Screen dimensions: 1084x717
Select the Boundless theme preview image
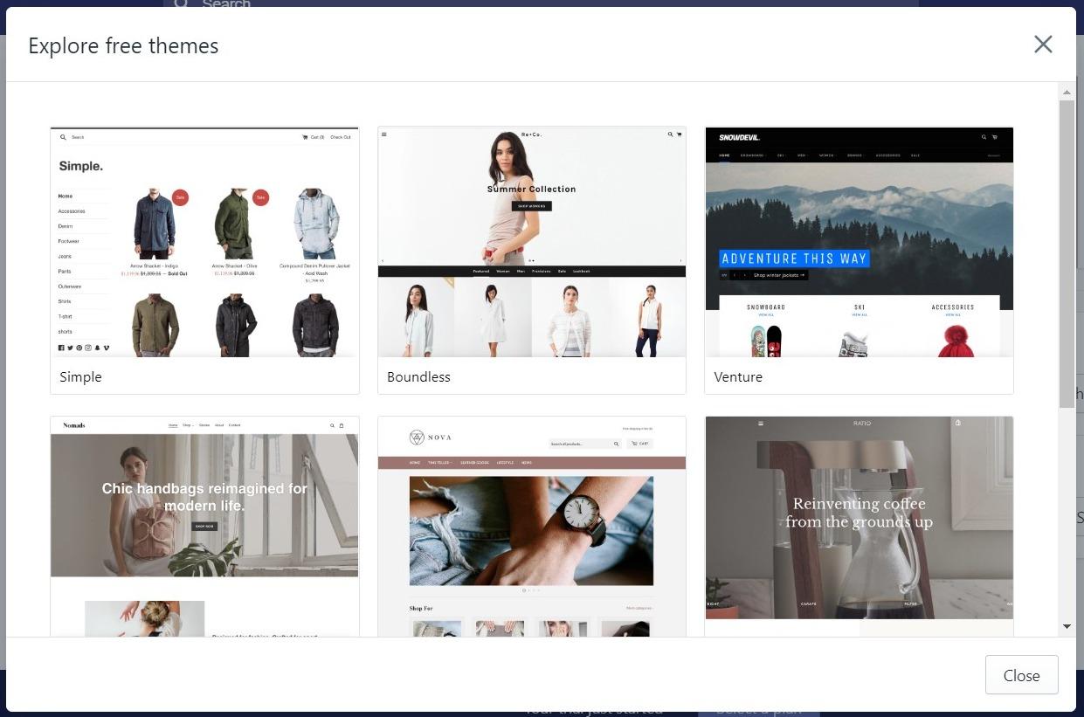(531, 242)
